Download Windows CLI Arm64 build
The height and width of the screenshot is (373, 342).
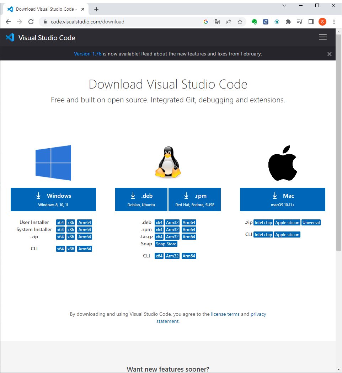point(84,249)
